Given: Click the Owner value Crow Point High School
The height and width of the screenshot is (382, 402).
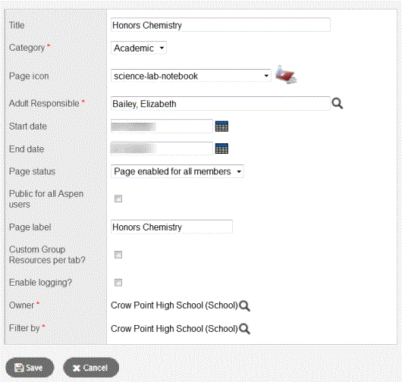Looking at the screenshot, I should coord(174,305).
